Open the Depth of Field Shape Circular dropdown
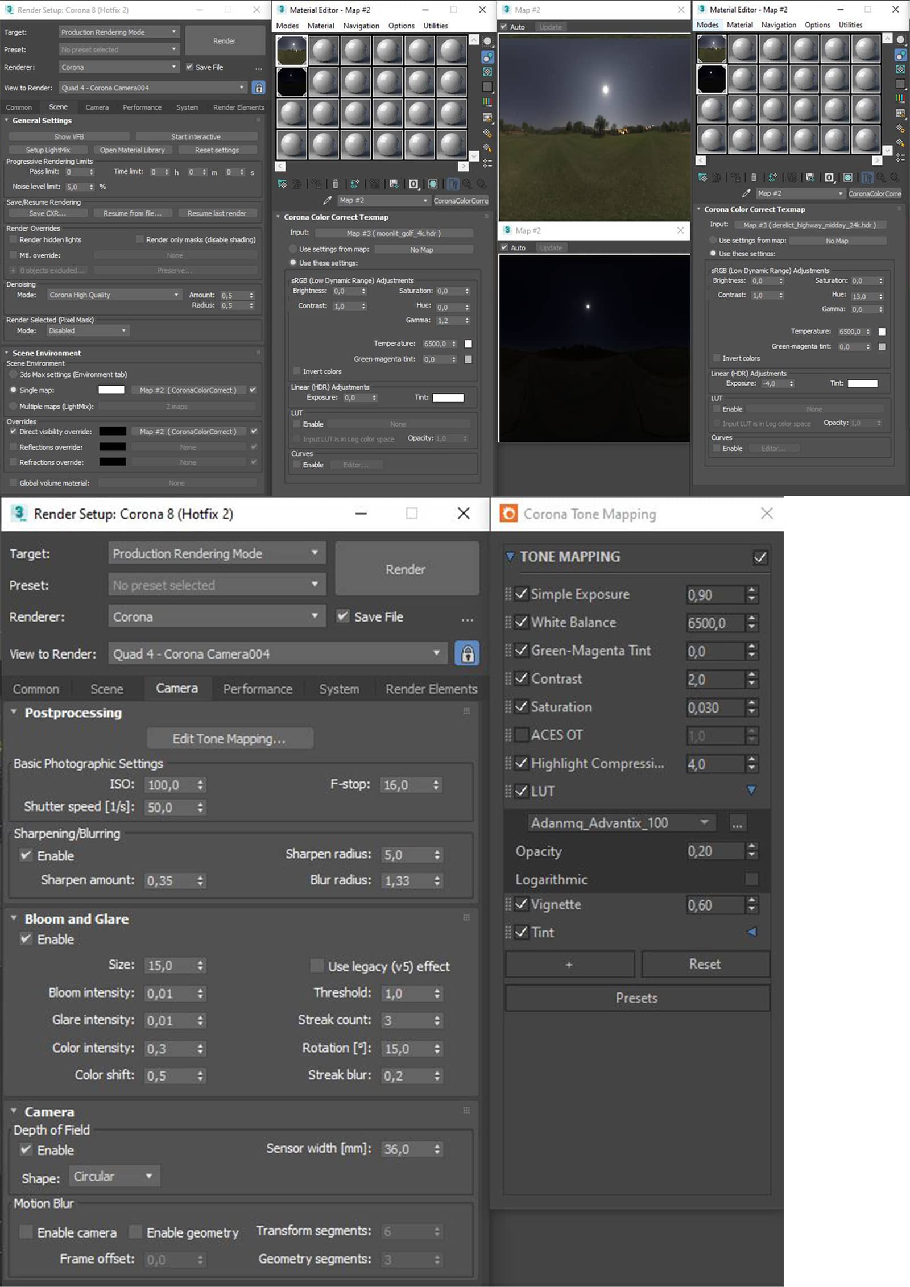This screenshot has width=910, height=1287. click(x=114, y=1176)
